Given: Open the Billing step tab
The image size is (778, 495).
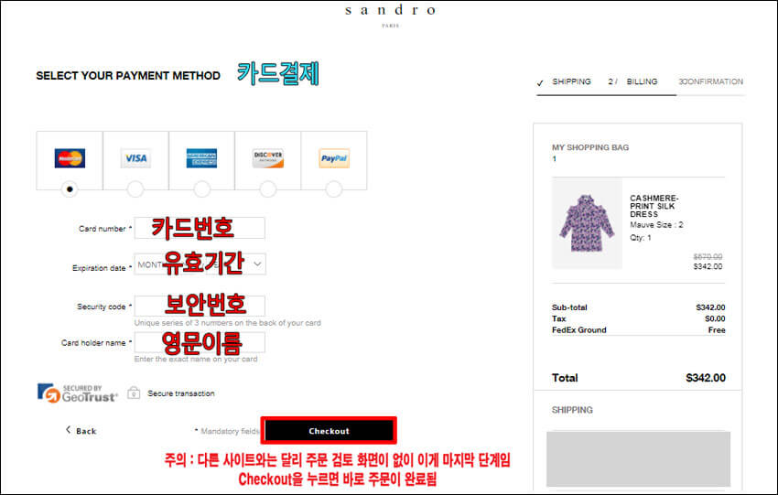Looking at the screenshot, I should [642, 81].
